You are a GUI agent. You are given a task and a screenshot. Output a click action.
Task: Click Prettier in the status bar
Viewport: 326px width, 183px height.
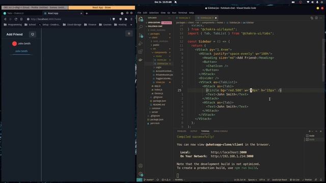click(307, 179)
